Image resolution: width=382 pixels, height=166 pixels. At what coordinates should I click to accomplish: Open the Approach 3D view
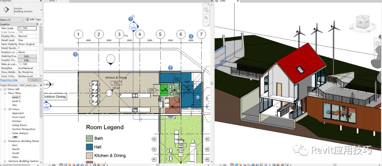(18, 113)
